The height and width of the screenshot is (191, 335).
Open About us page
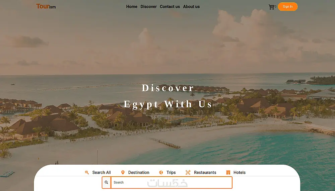click(191, 7)
